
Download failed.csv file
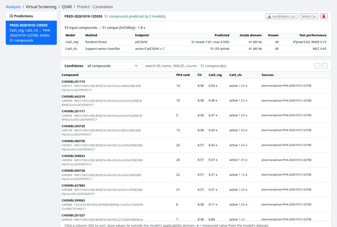point(309,16)
